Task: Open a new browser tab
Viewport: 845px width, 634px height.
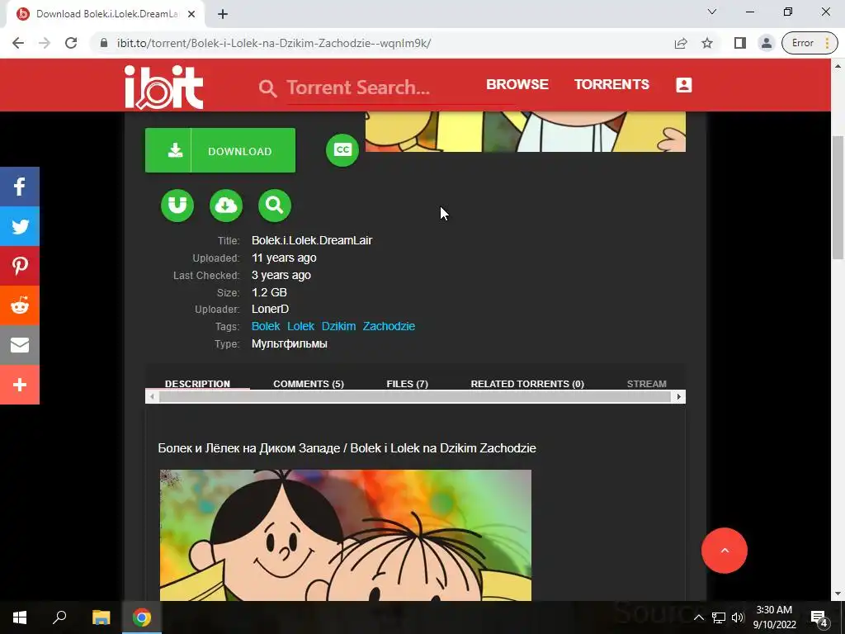Action: click(x=223, y=14)
